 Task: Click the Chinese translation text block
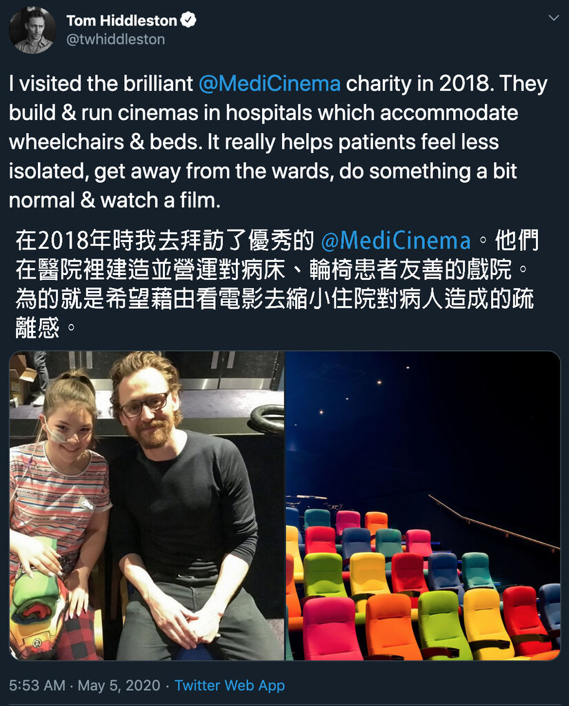pos(277,283)
